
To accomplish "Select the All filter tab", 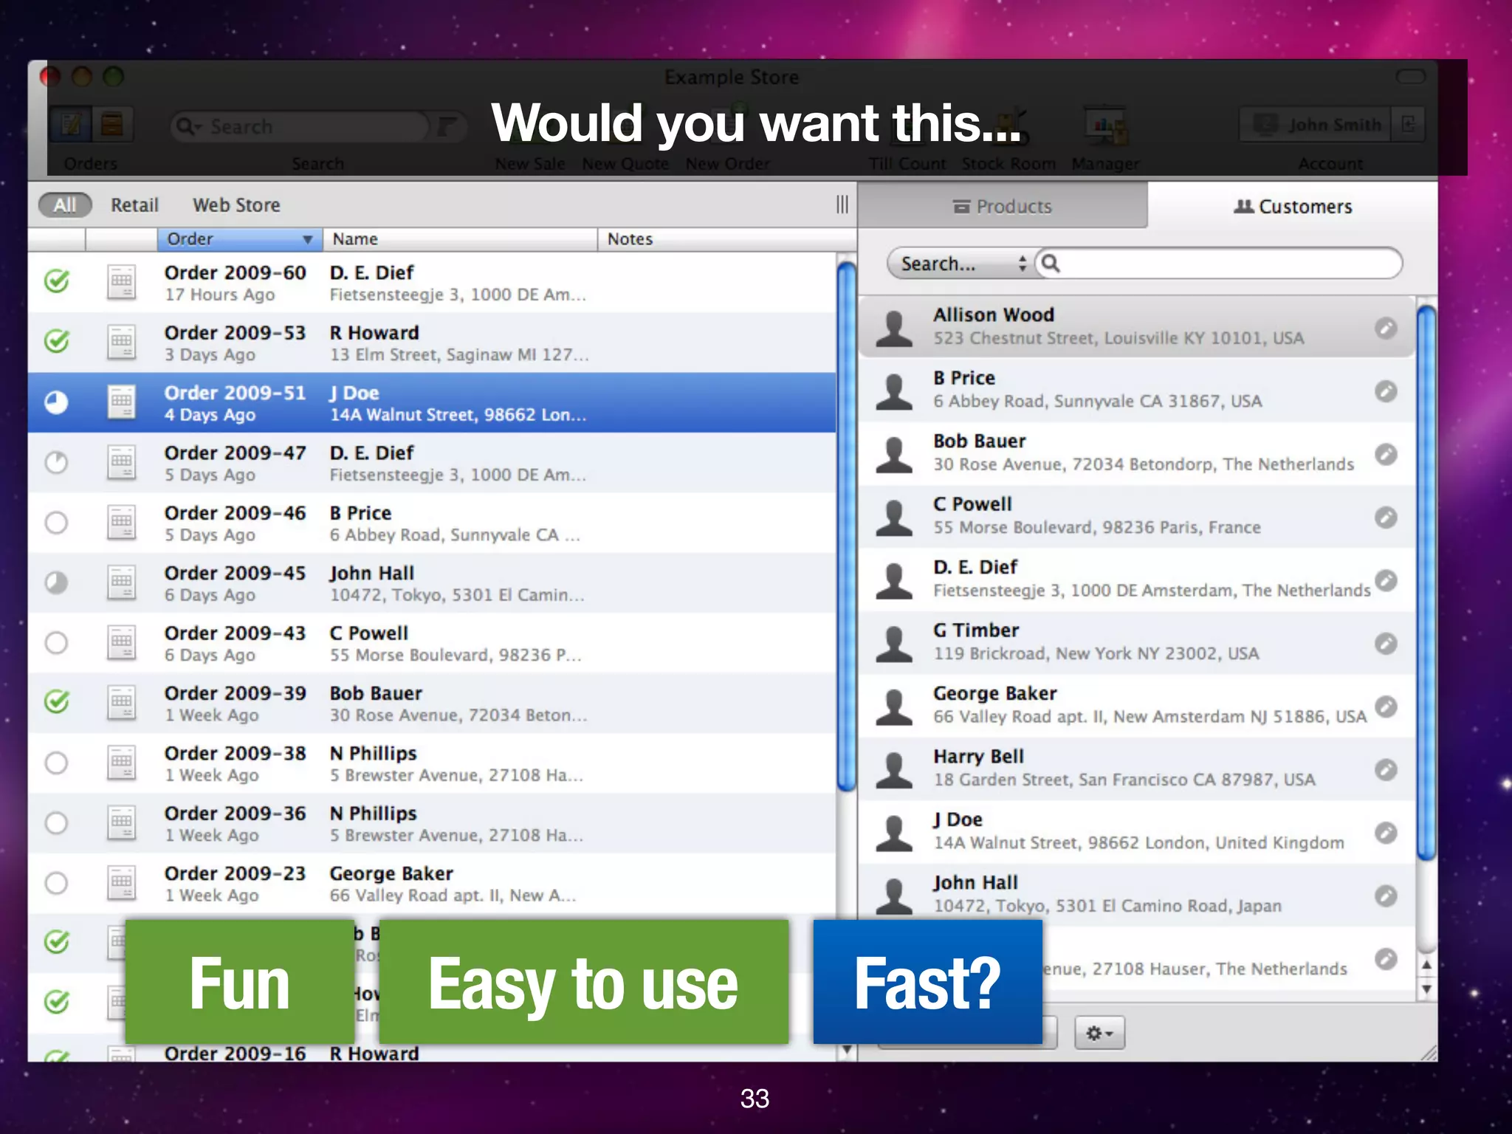I will pos(65,205).
